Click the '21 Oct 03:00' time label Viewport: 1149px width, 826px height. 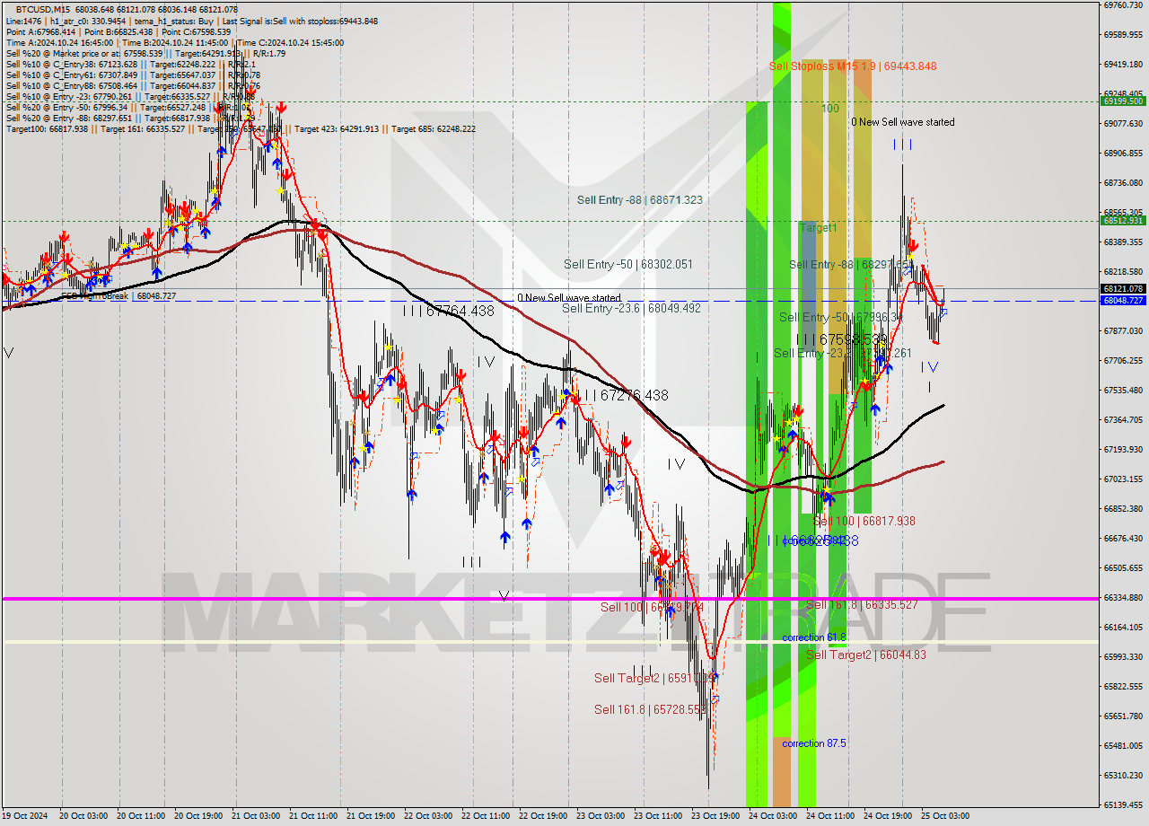tap(255, 817)
